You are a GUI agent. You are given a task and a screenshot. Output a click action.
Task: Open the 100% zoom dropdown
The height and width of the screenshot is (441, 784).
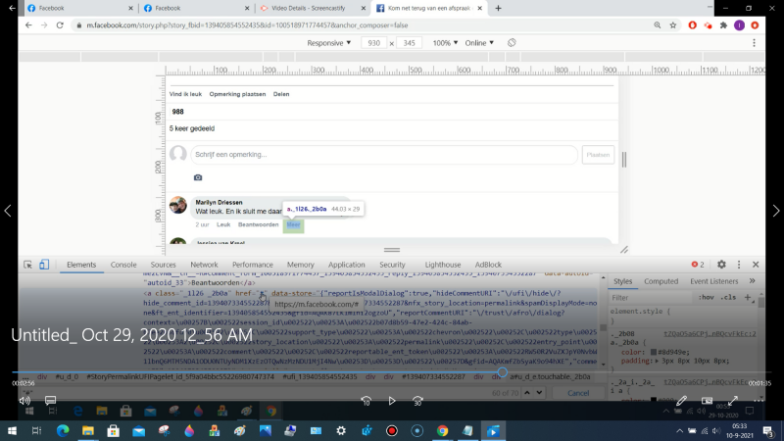pyautogui.click(x=445, y=43)
